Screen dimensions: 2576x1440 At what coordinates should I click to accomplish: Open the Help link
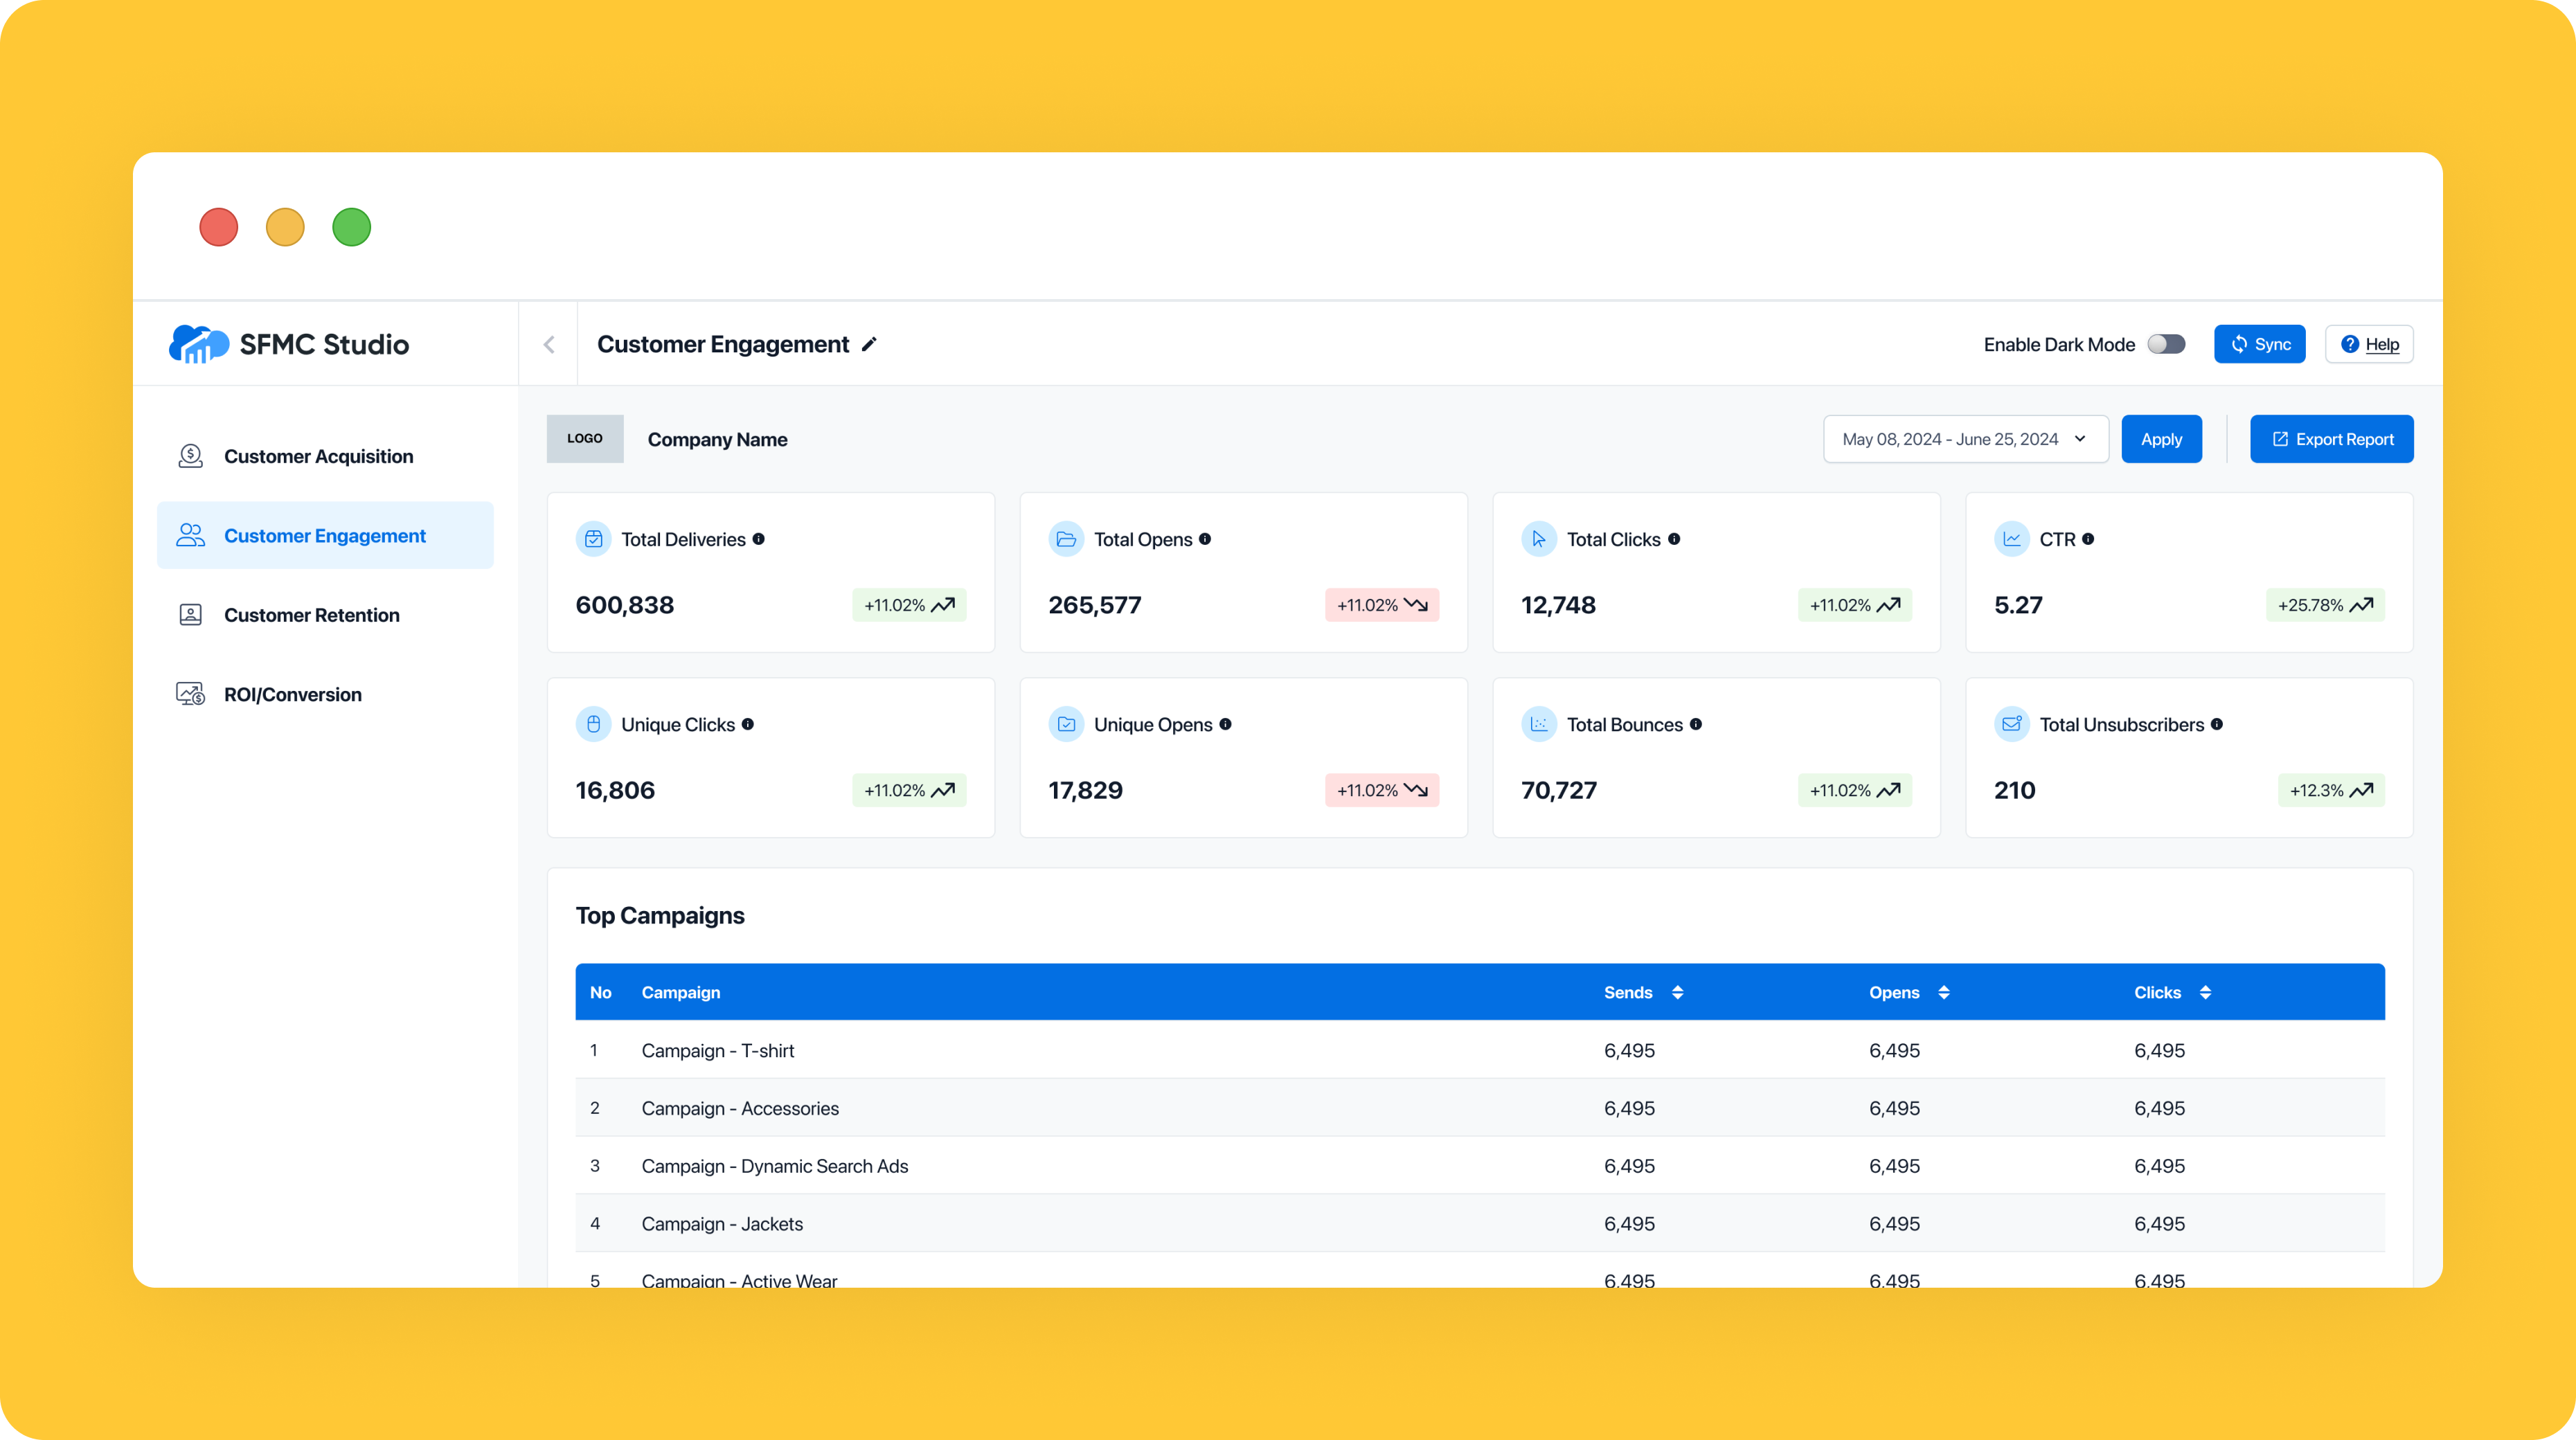point(2369,344)
